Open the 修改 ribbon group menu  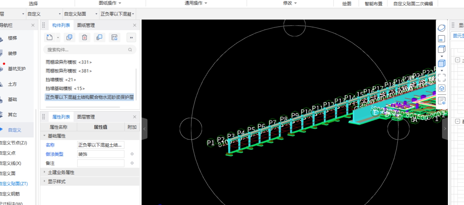click(290, 3)
